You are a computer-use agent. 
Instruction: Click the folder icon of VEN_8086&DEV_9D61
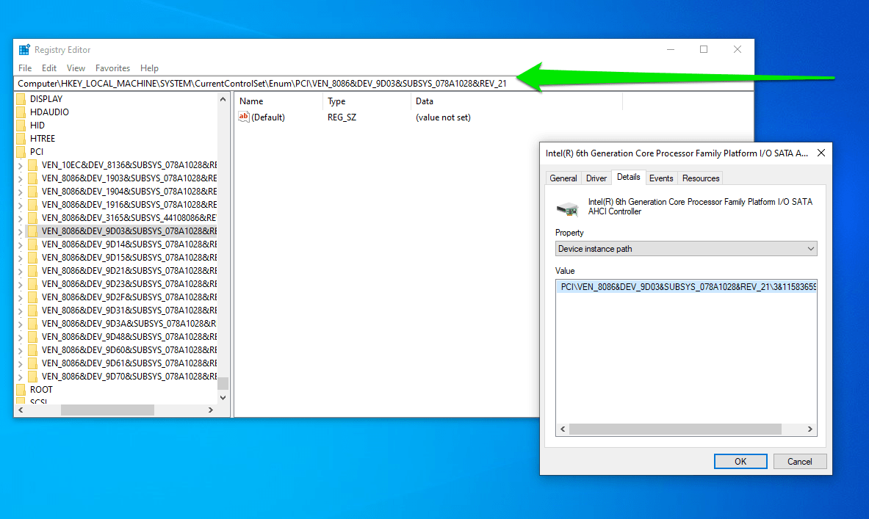point(33,363)
